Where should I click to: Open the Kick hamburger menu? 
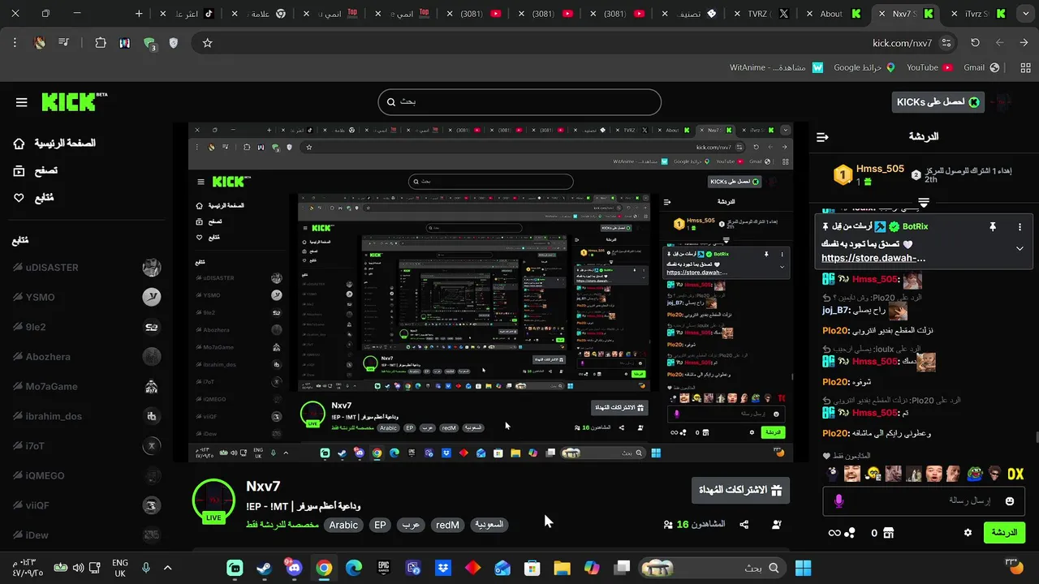tap(22, 102)
